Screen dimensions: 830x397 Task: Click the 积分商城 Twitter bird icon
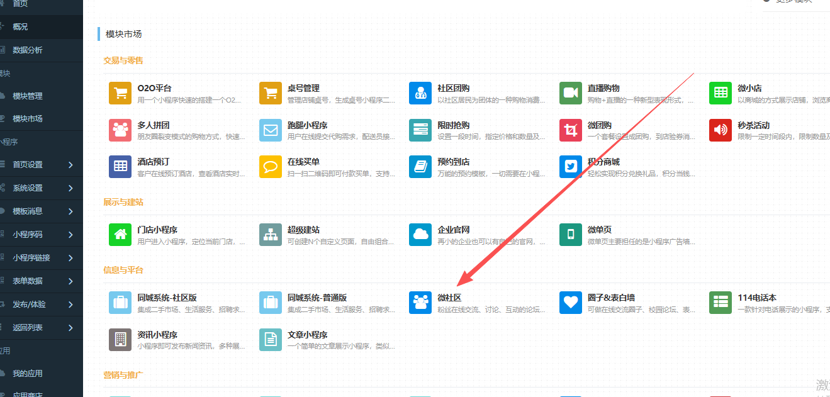(570, 167)
